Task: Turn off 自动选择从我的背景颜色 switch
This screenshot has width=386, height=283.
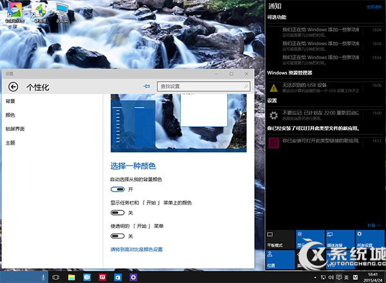Action: pos(118,189)
